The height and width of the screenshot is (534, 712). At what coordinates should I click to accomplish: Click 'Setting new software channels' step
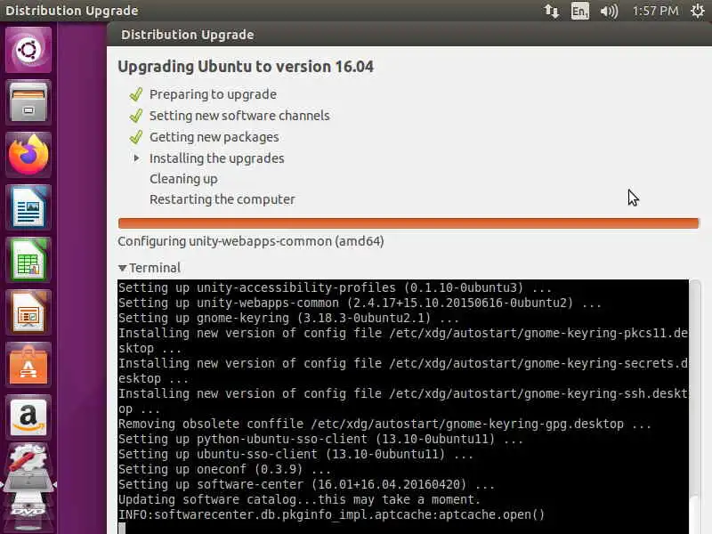(239, 116)
